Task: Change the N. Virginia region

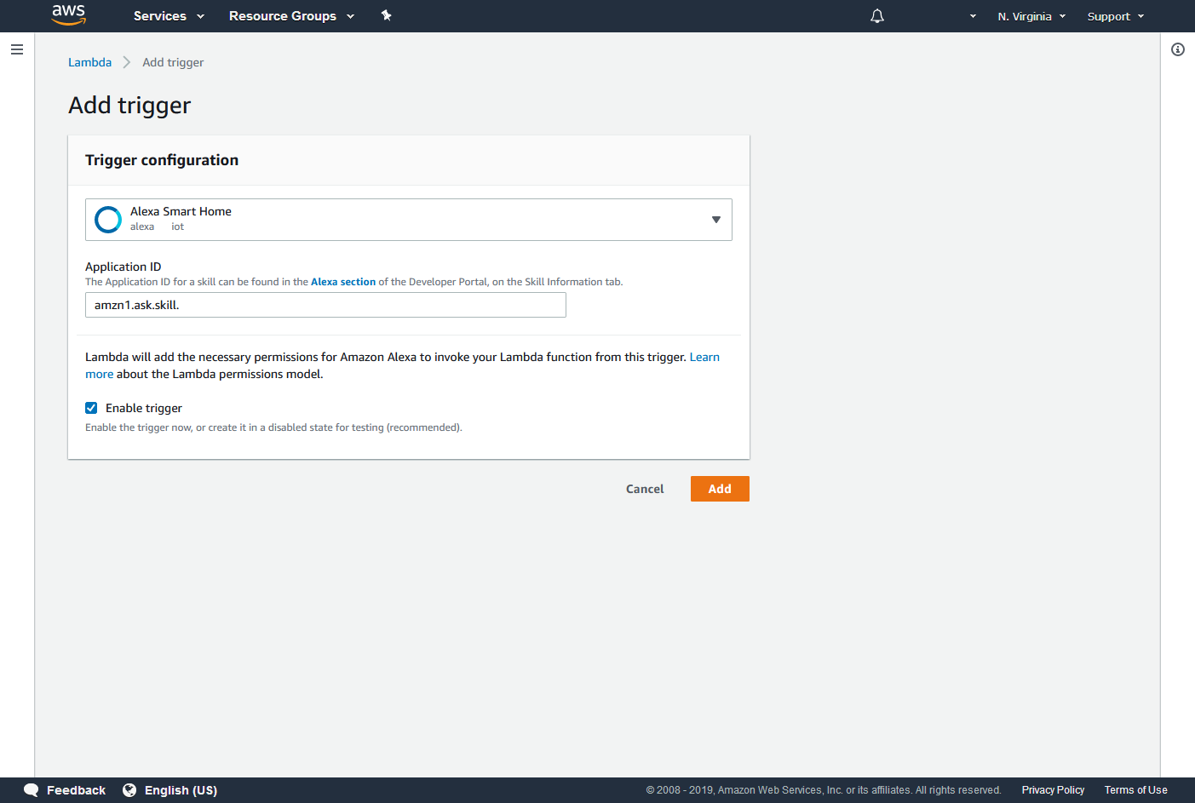Action: (1031, 16)
